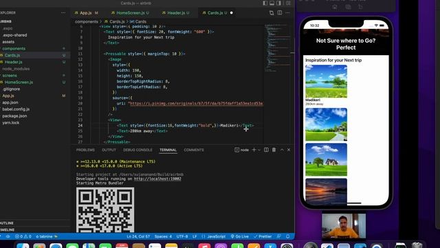Viewport: 440px width, 248px height.
Task: Click components breadcrumb segment
Action: 87,21
